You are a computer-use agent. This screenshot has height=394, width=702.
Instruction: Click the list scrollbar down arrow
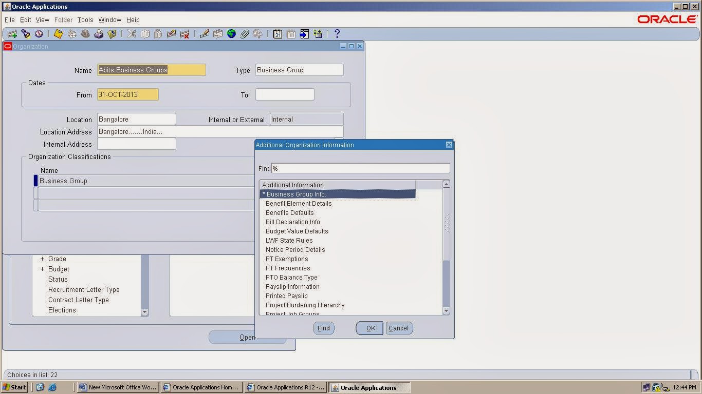click(x=446, y=311)
